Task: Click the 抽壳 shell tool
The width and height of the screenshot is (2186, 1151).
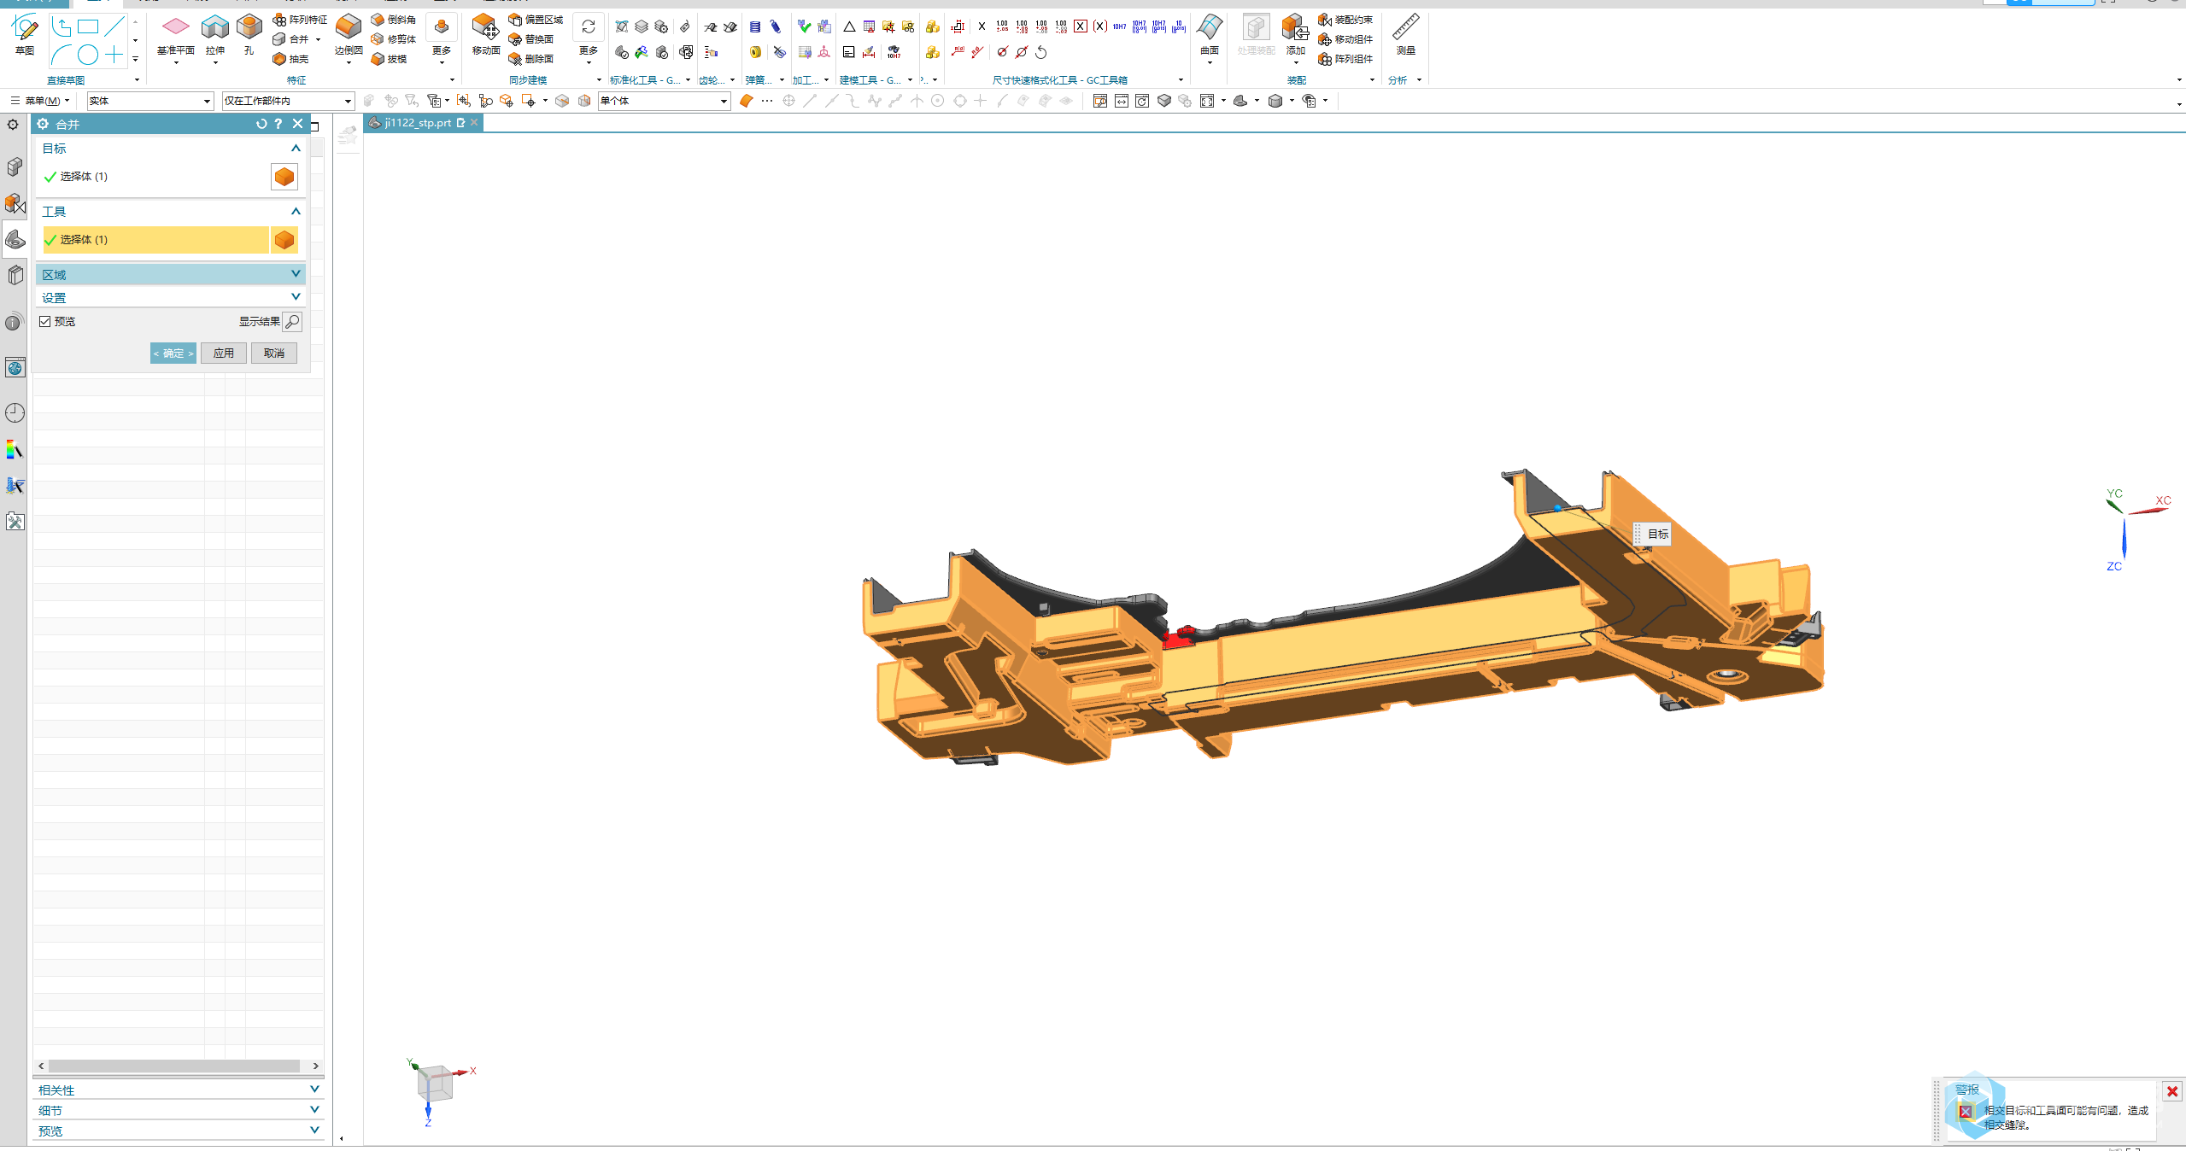Action: pos(290,59)
